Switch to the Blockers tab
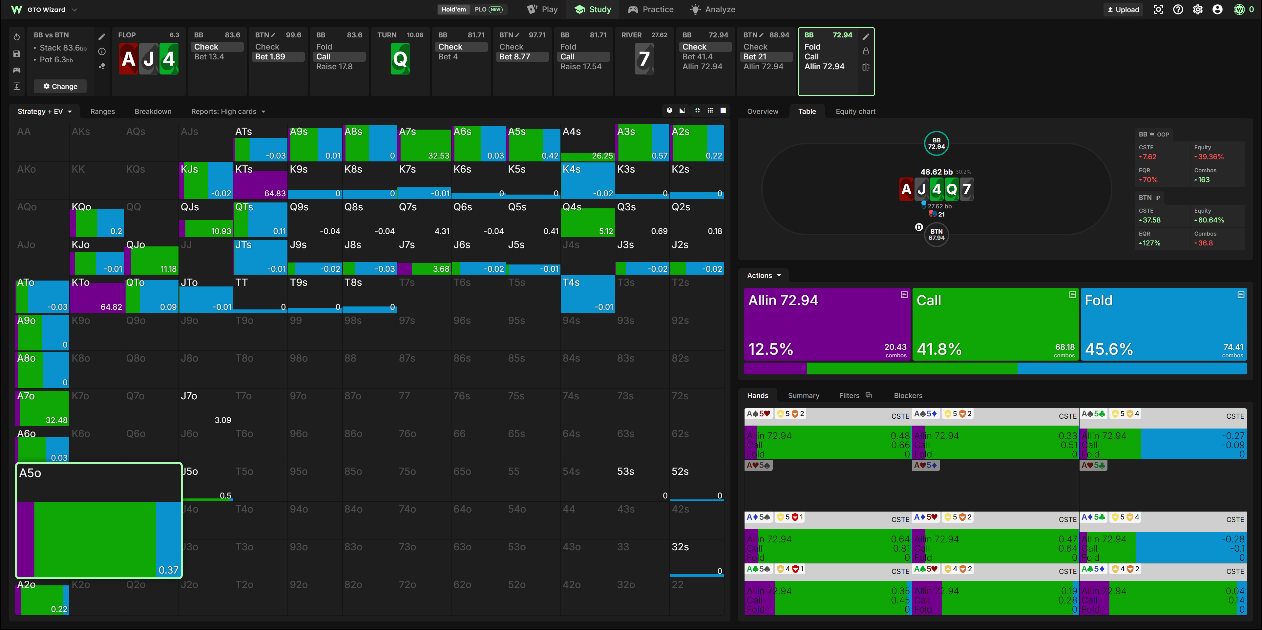Image resolution: width=1262 pixels, height=630 pixels. [908, 395]
